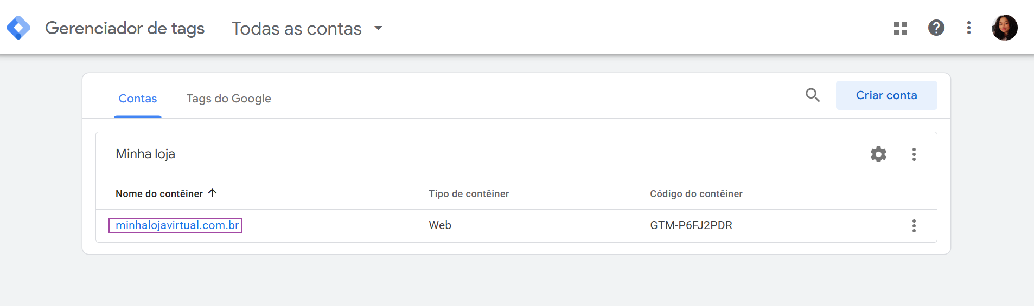Click the search magnifier icon

click(813, 95)
